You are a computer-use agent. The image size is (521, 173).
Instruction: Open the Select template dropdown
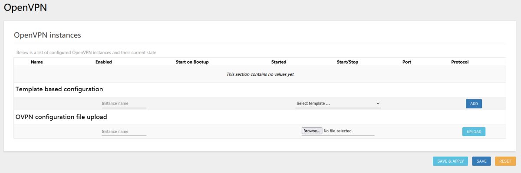coord(338,104)
